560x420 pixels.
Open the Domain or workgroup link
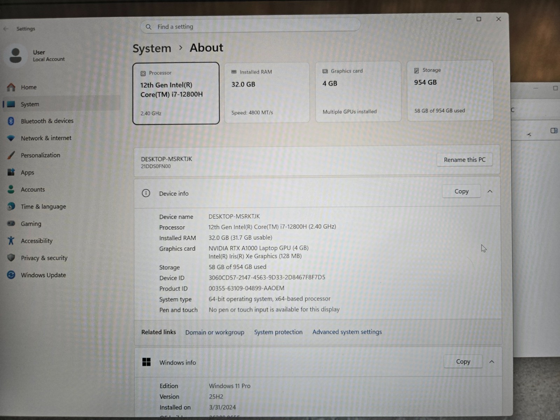(x=215, y=332)
